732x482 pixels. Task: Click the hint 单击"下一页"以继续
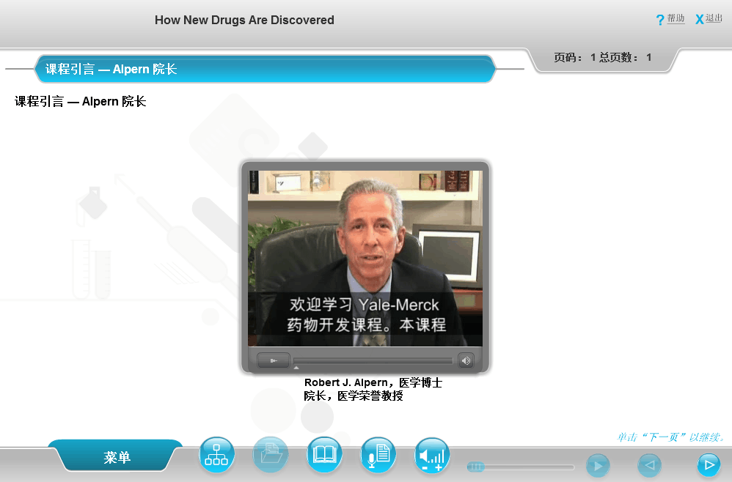point(671,437)
